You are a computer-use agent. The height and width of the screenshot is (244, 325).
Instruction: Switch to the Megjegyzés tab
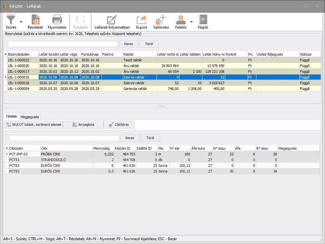click(x=30, y=117)
